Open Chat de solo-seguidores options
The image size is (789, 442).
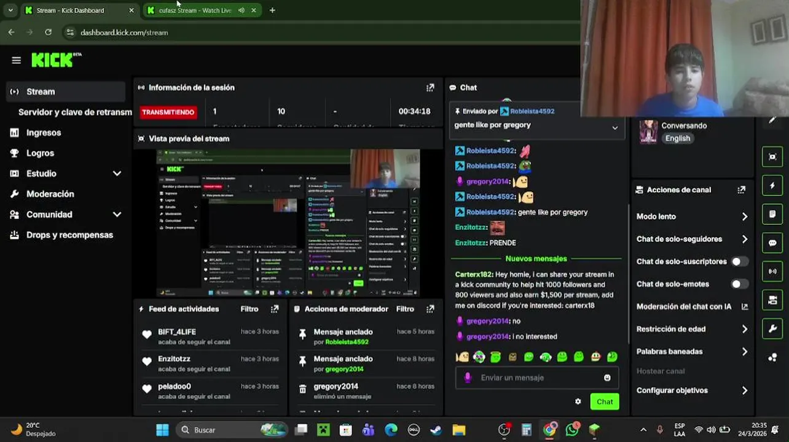click(x=692, y=239)
